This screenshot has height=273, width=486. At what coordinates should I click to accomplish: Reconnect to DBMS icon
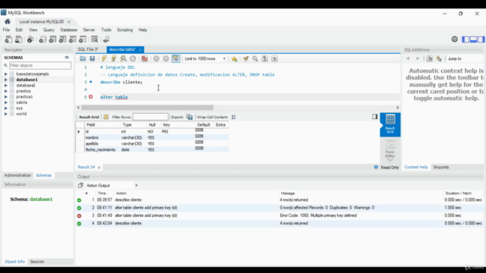tap(106, 39)
